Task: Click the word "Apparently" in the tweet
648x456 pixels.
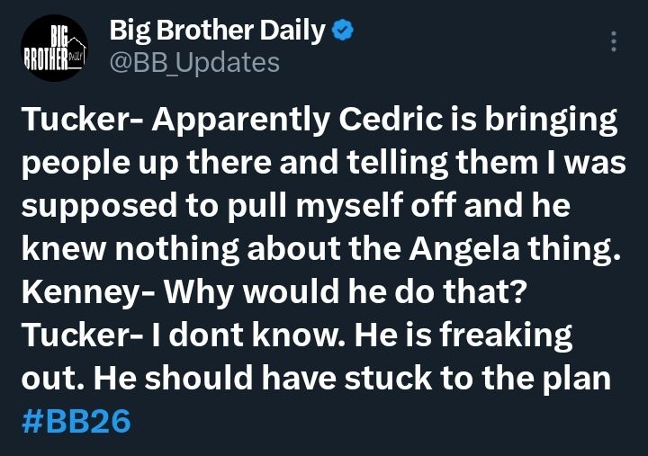Action: click(x=241, y=120)
